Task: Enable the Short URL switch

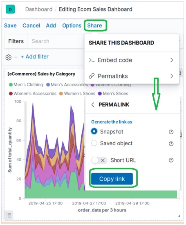Action: coord(99,160)
